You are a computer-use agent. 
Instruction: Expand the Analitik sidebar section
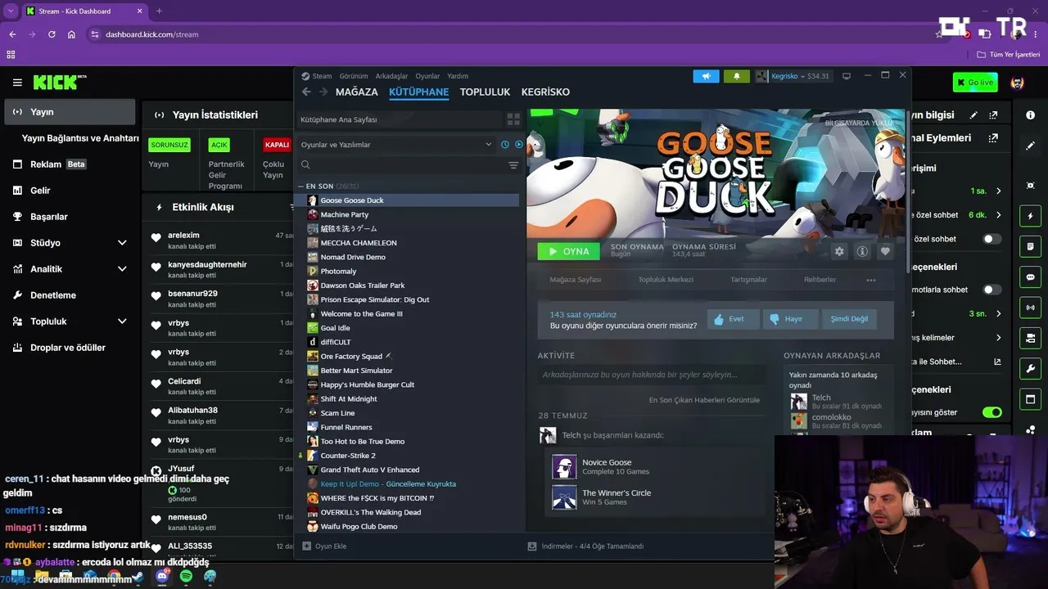(x=122, y=269)
